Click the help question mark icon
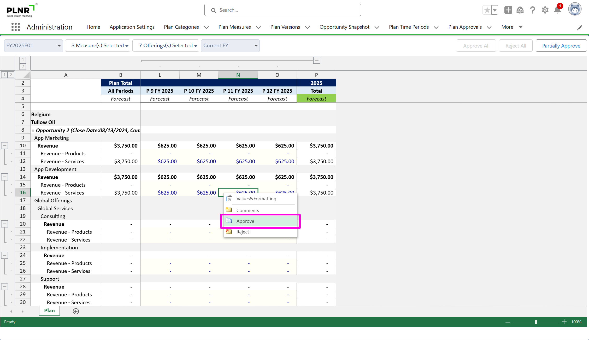This screenshot has height=340, width=589. 533,10
